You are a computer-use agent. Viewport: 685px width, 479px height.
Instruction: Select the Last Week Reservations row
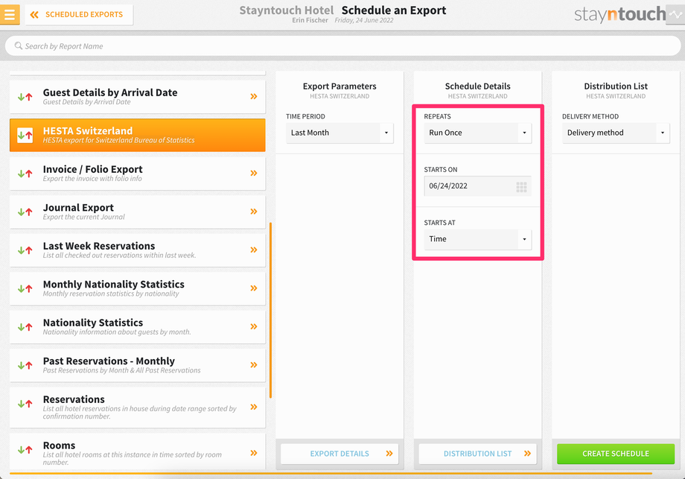click(137, 250)
